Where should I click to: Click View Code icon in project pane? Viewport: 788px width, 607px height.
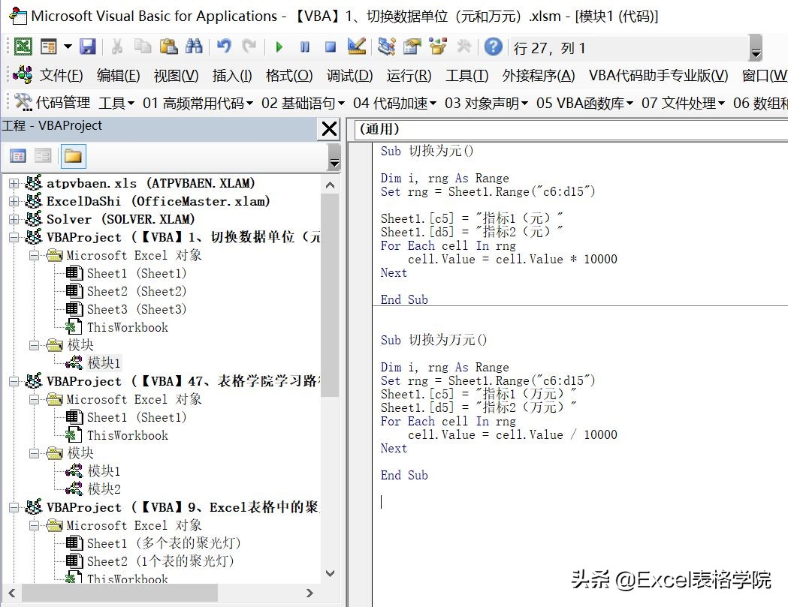pos(17,156)
